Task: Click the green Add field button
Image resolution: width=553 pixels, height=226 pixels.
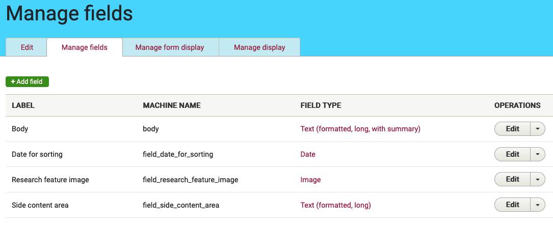Action: 27,81
